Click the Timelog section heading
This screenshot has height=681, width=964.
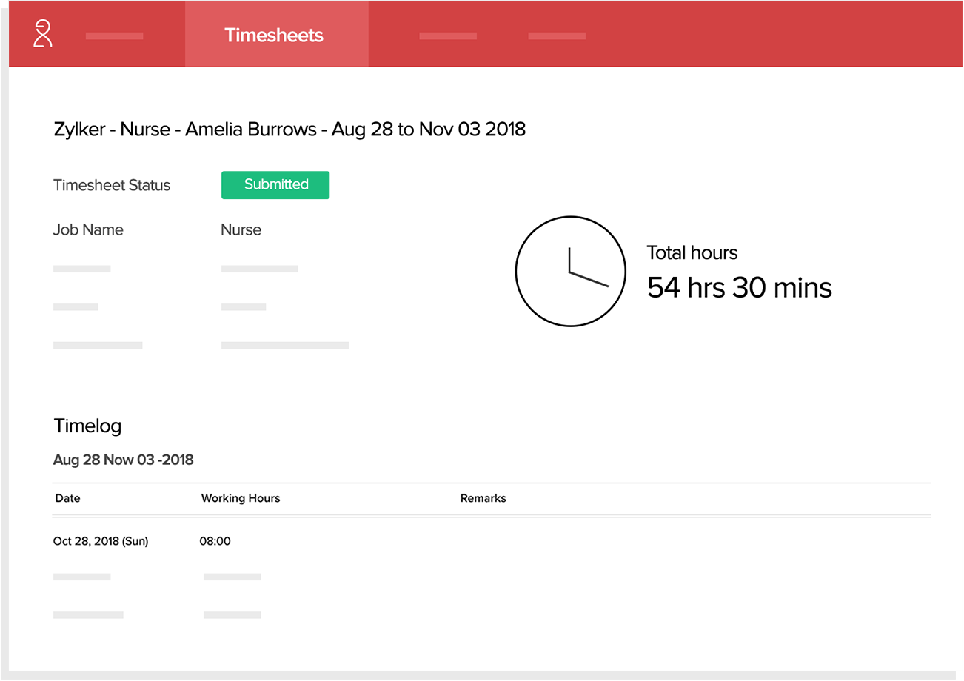click(x=87, y=426)
